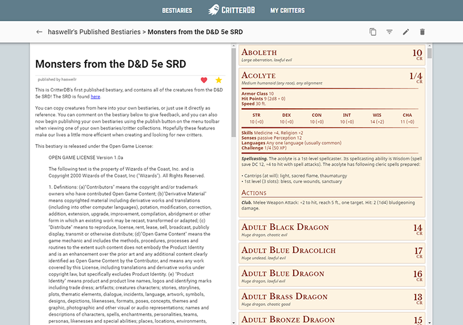Screen dimensions: 463x325
Task: Click the 'Cantrips (at will)' spell line
Action: tap(294, 175)
